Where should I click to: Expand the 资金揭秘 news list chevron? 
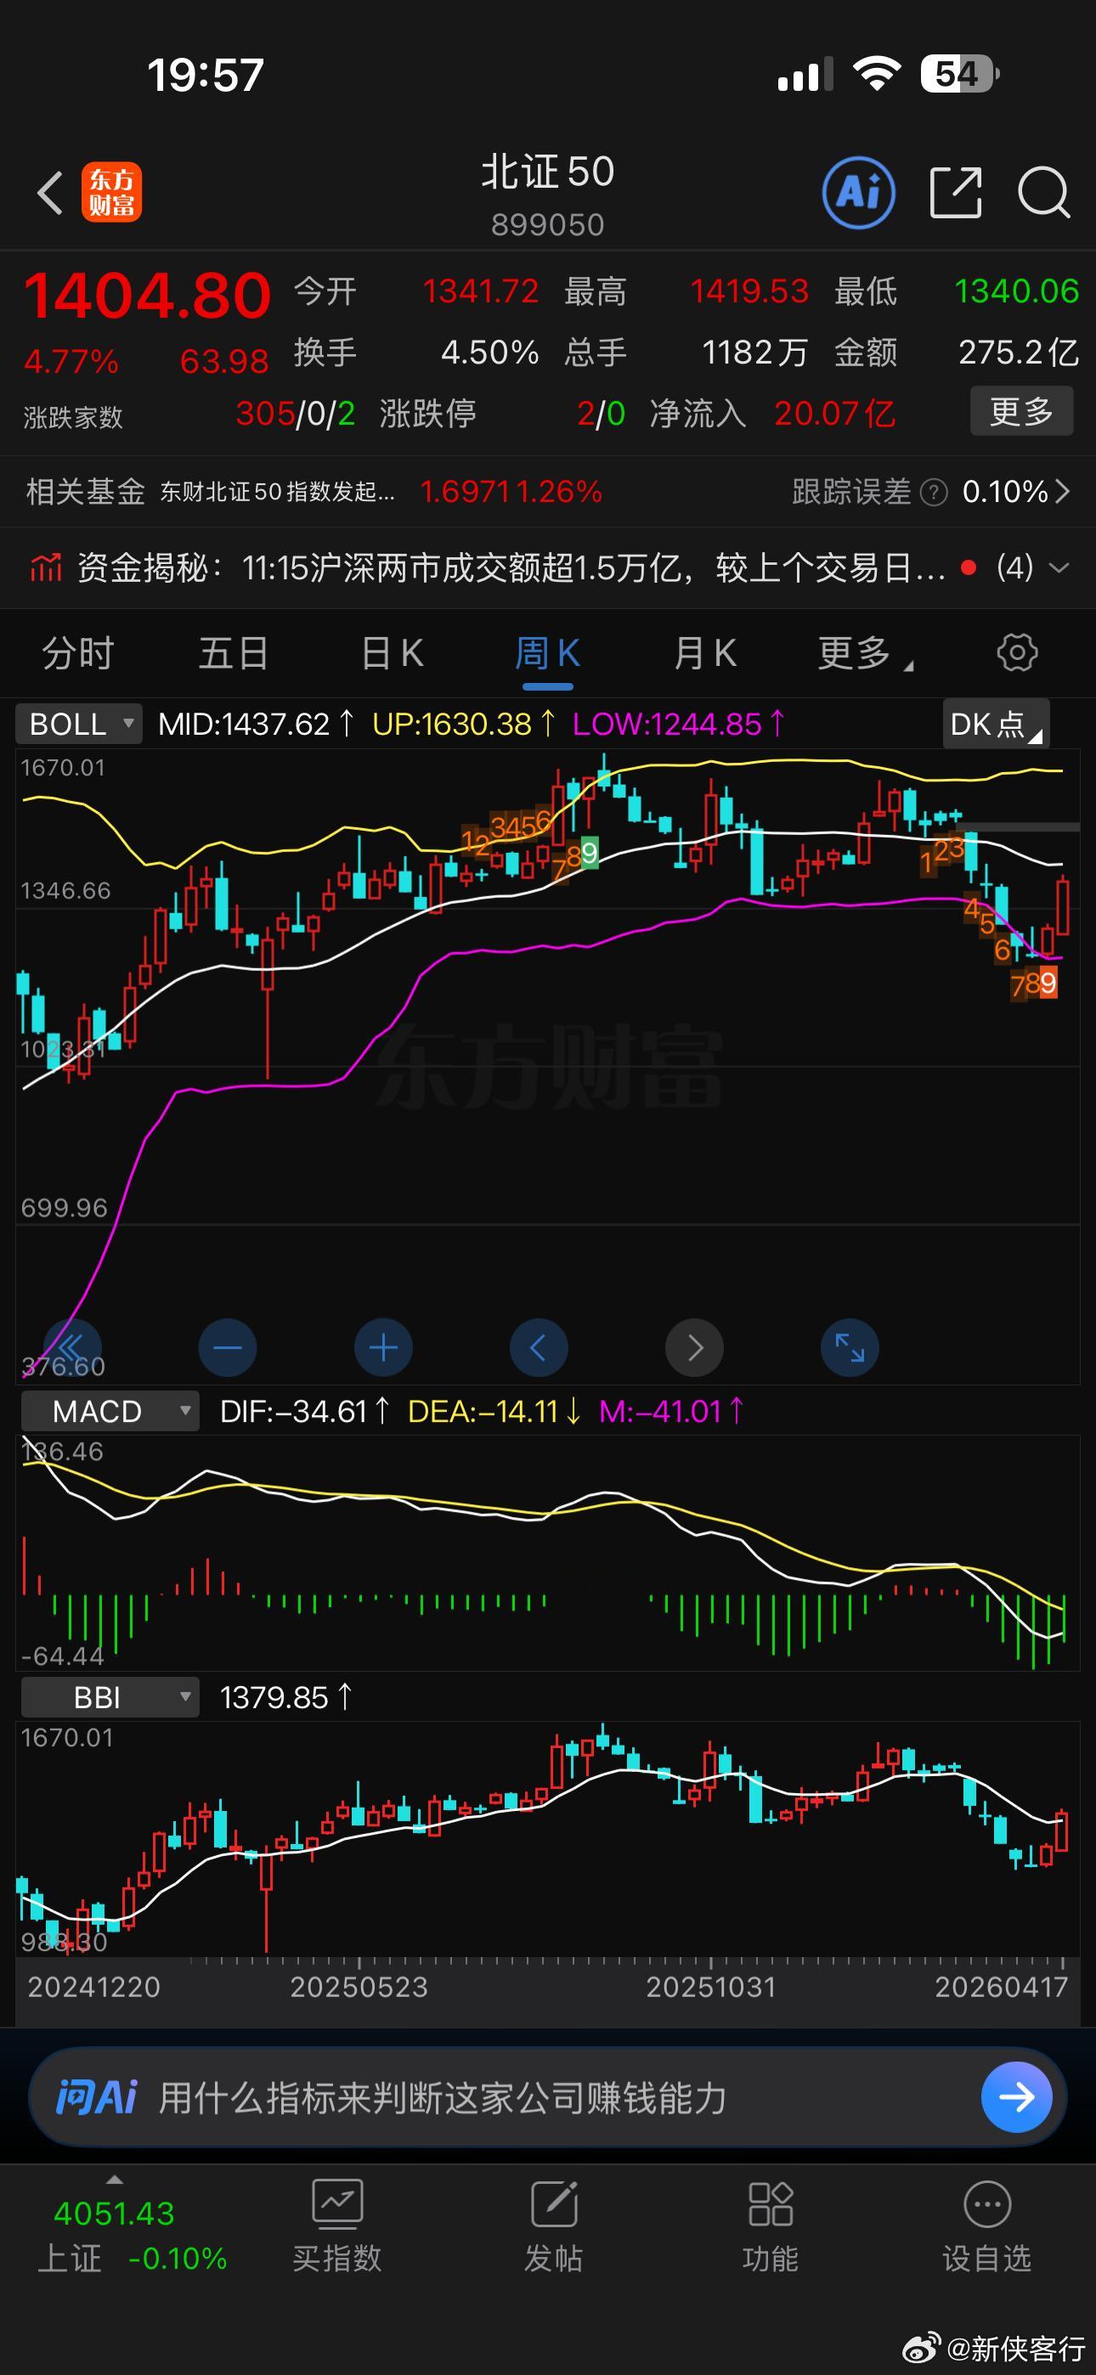(x=1059, y=568)
